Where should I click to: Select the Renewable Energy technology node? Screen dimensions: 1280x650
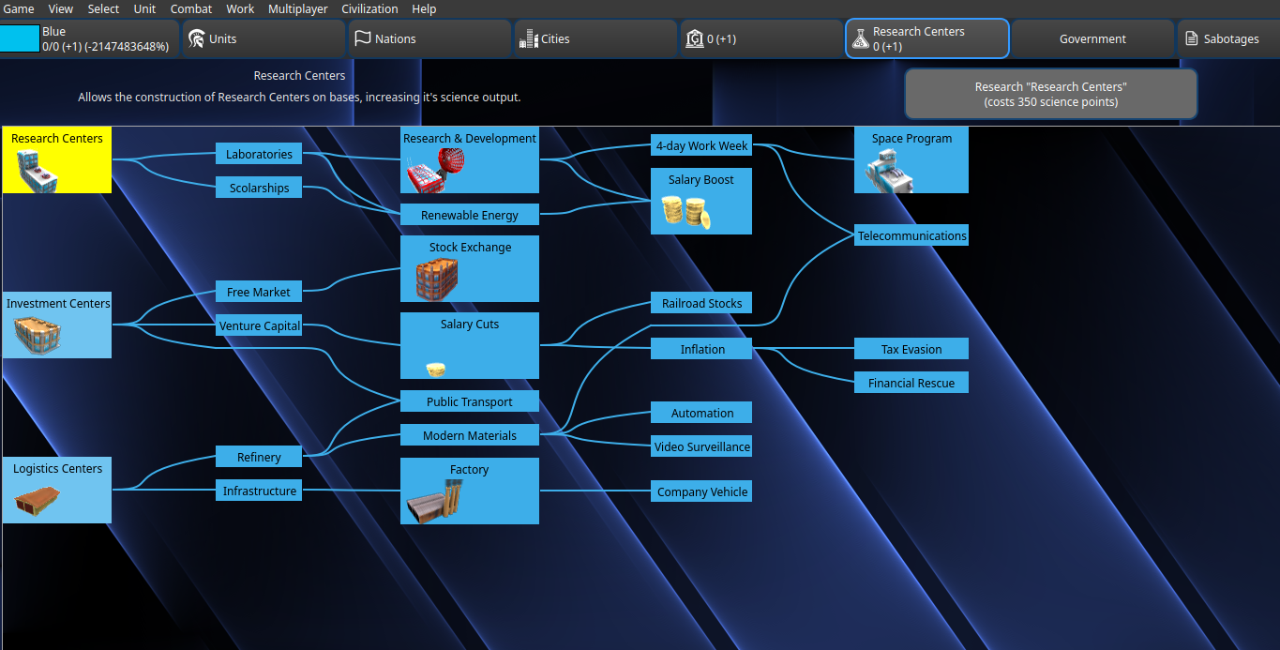[470, 215]
